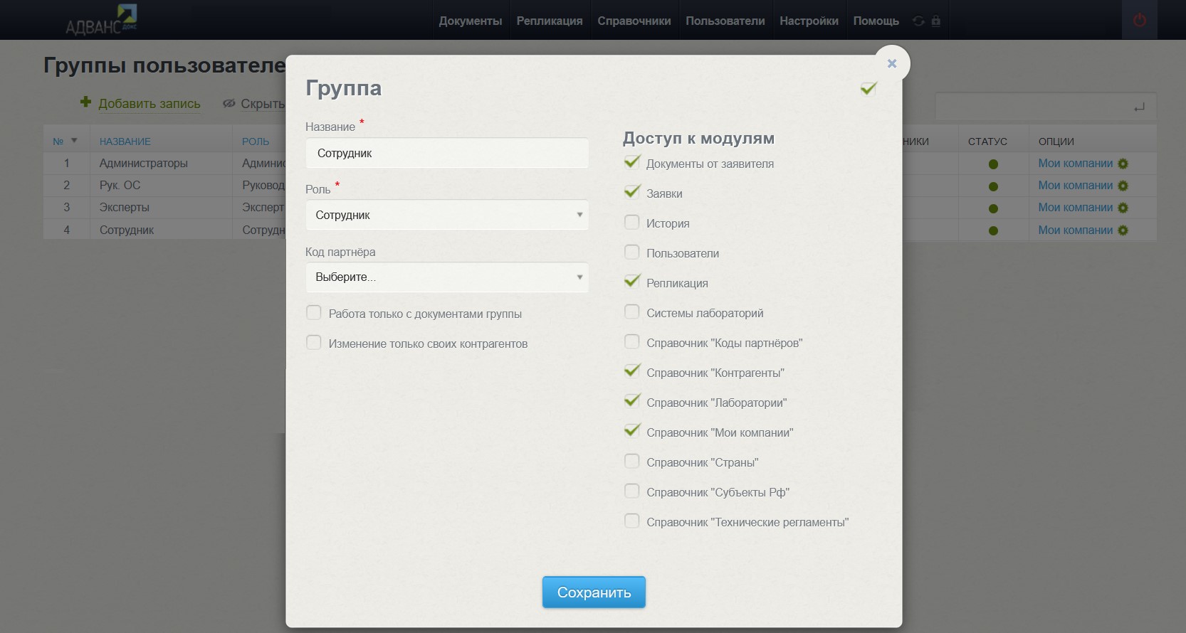Image resolution: width=1186 pixels, height=633 pixels.
Task: Click the lock icon in top navigation
Action: pos(936,21)
